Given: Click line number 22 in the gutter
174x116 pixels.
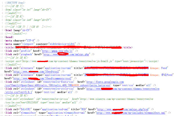Looking at the screenshot, I should 2,82.
